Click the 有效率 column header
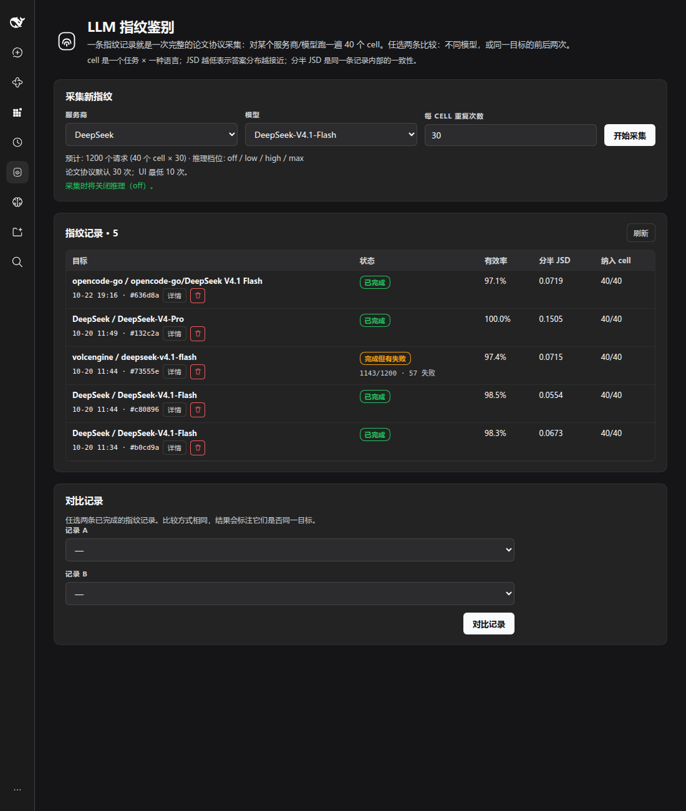Screen dimensions: 686x811 (x=496, y=261)
